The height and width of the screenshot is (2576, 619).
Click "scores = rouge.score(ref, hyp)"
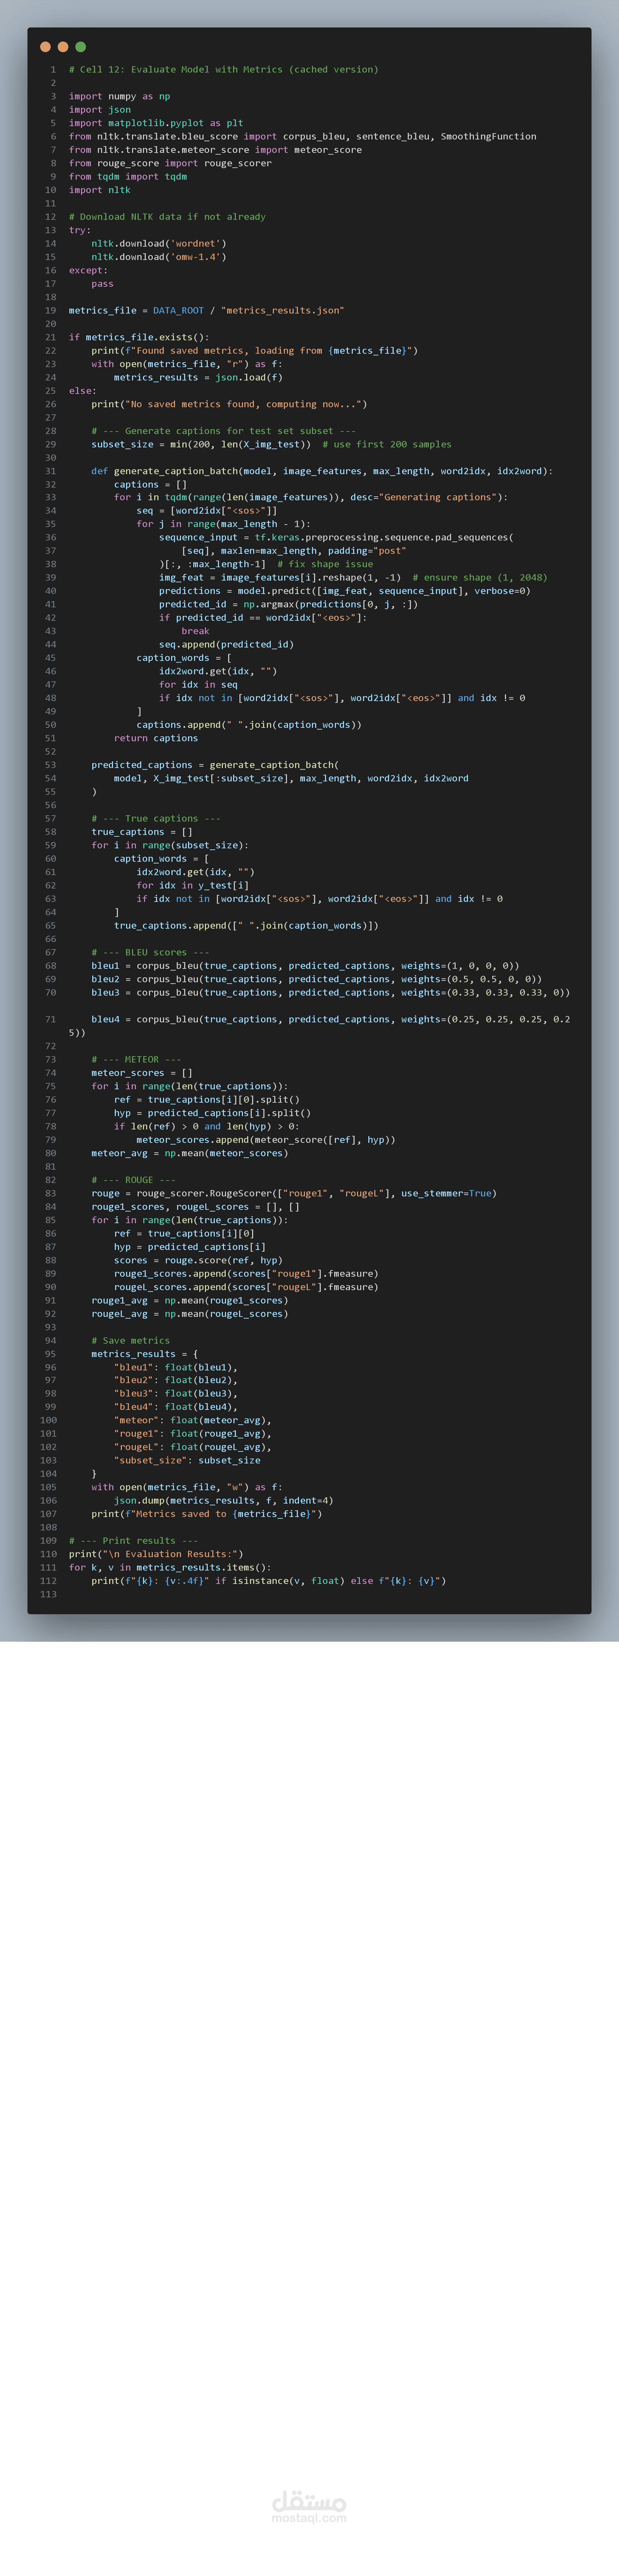click(x=198, y=1260)
